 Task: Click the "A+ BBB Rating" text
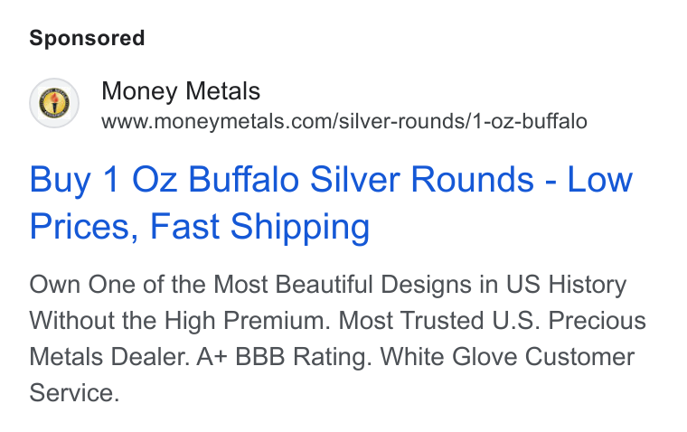click(284, 357)
